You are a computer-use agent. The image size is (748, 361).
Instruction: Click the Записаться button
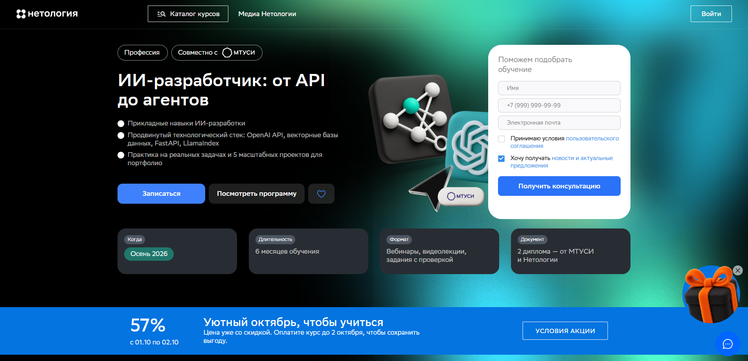click(x=161, y=193)
